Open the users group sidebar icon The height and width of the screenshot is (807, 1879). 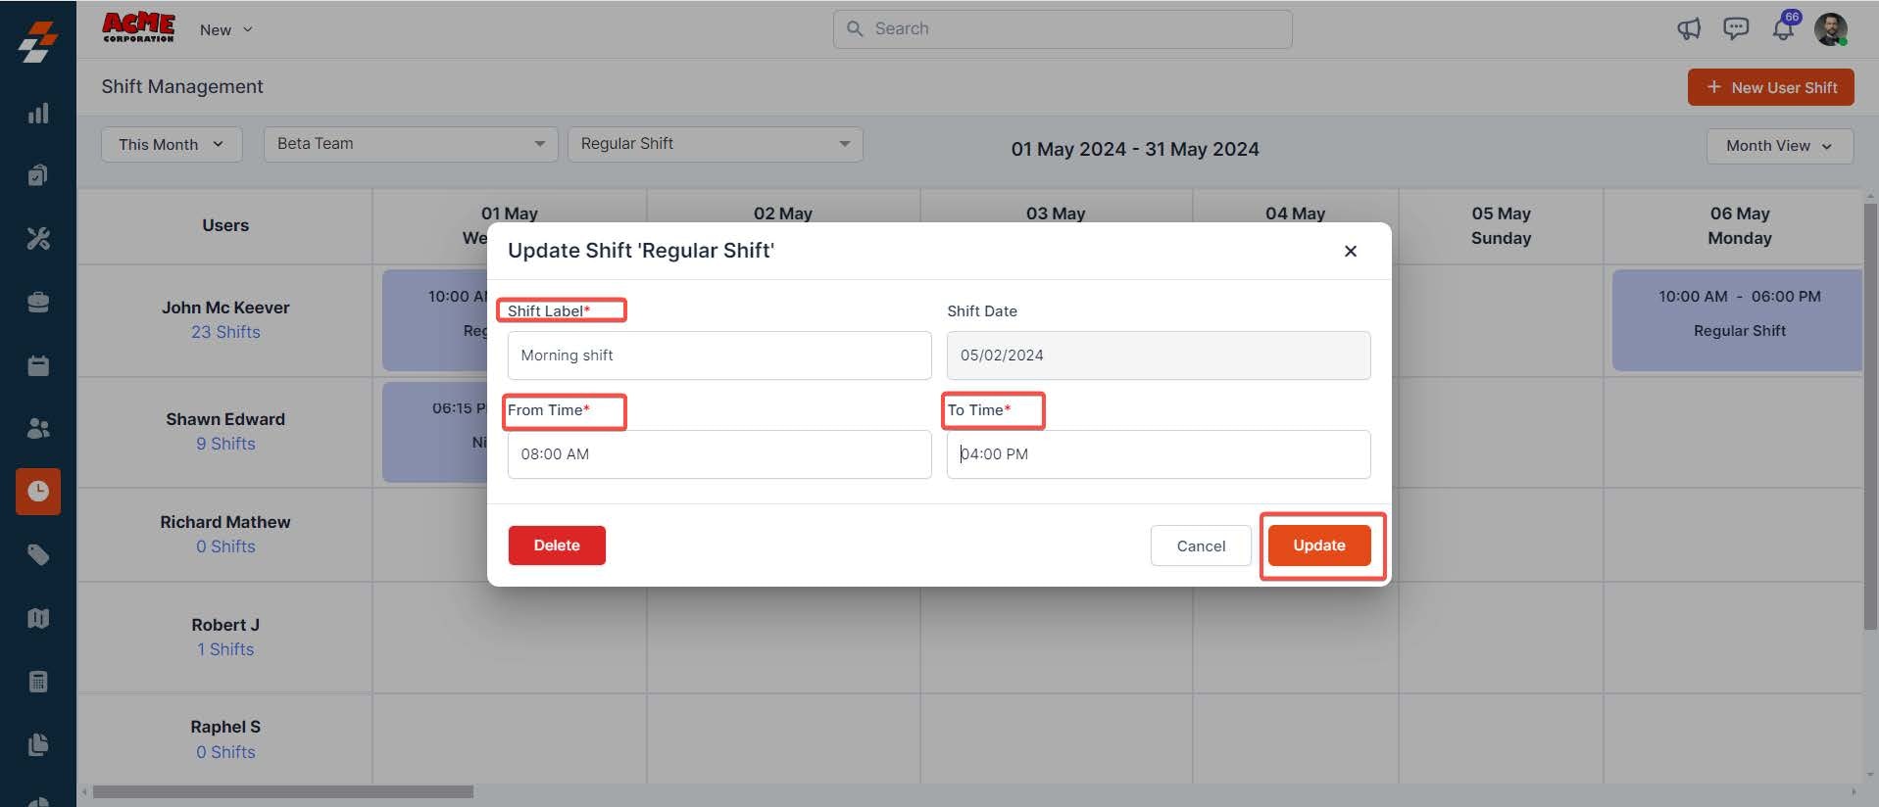38,428
